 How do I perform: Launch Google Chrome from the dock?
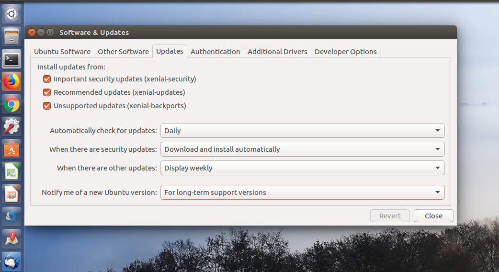coord(11,104)
